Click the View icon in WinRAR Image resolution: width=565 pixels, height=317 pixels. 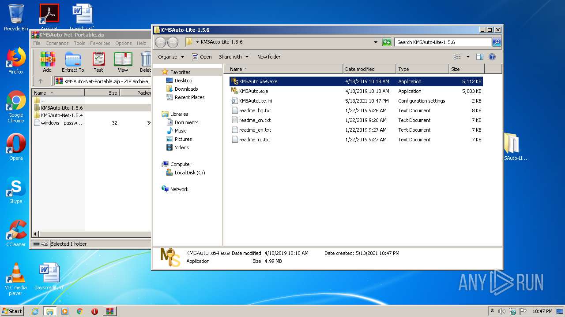(x=123, y=62)
